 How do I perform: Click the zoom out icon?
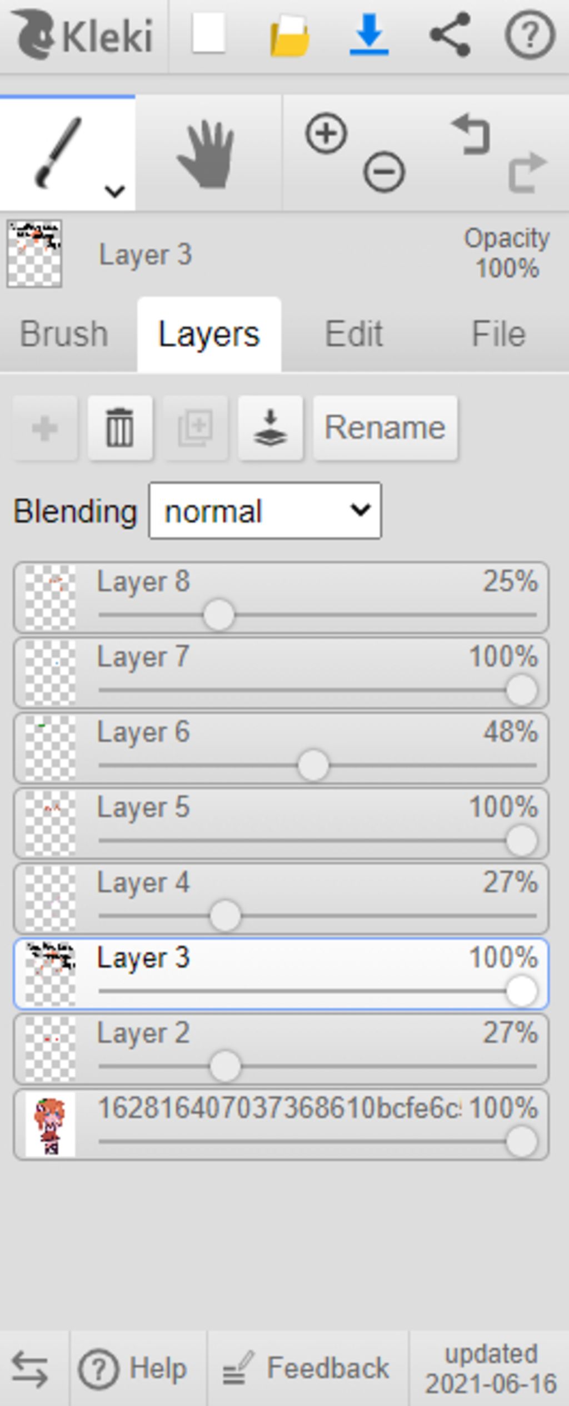384,171
